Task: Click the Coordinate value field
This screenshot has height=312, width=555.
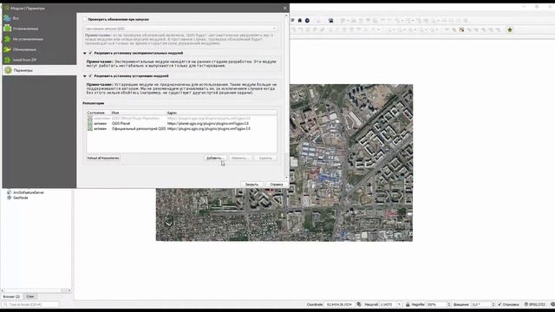Action: (x=339, y=304)
